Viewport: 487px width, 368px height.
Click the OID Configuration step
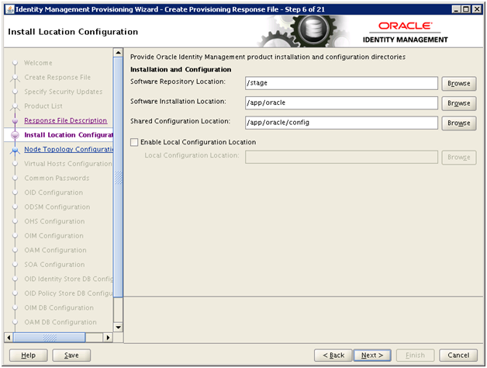click(54, 193)
